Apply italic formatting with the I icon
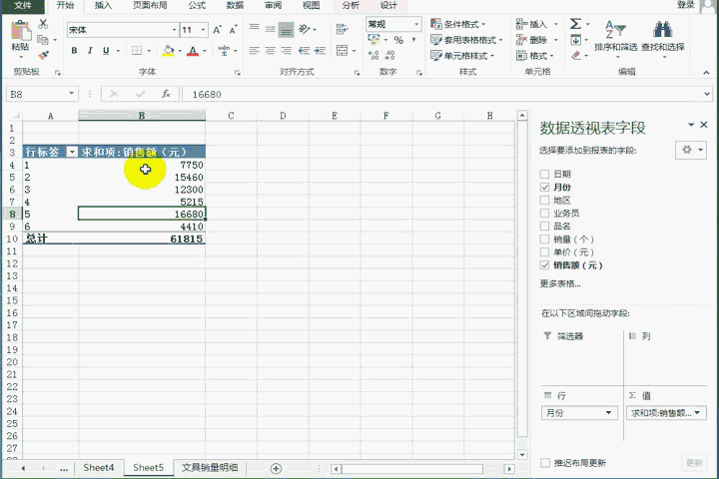Screen dimensions: 719x479 tap(90, 51)
